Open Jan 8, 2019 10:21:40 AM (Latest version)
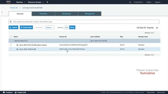This screenshot has height=94, width=168. [33, 45]
